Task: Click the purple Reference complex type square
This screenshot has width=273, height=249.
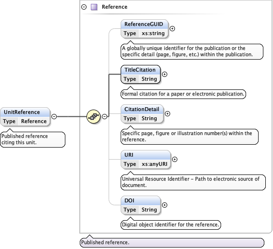Action: click(94, 7)
